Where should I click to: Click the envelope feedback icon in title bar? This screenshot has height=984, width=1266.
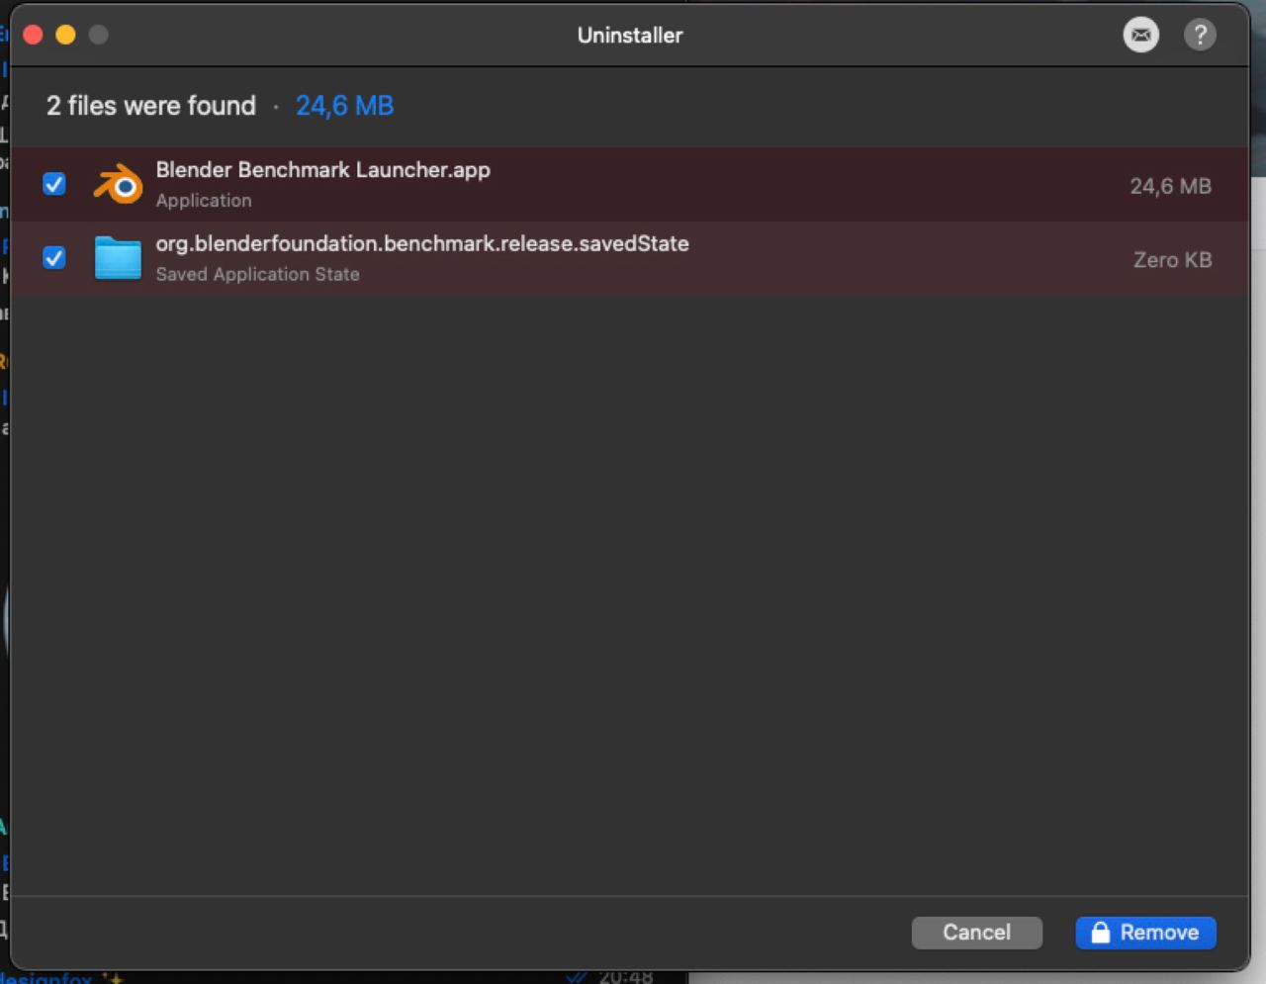(1140, 35)
